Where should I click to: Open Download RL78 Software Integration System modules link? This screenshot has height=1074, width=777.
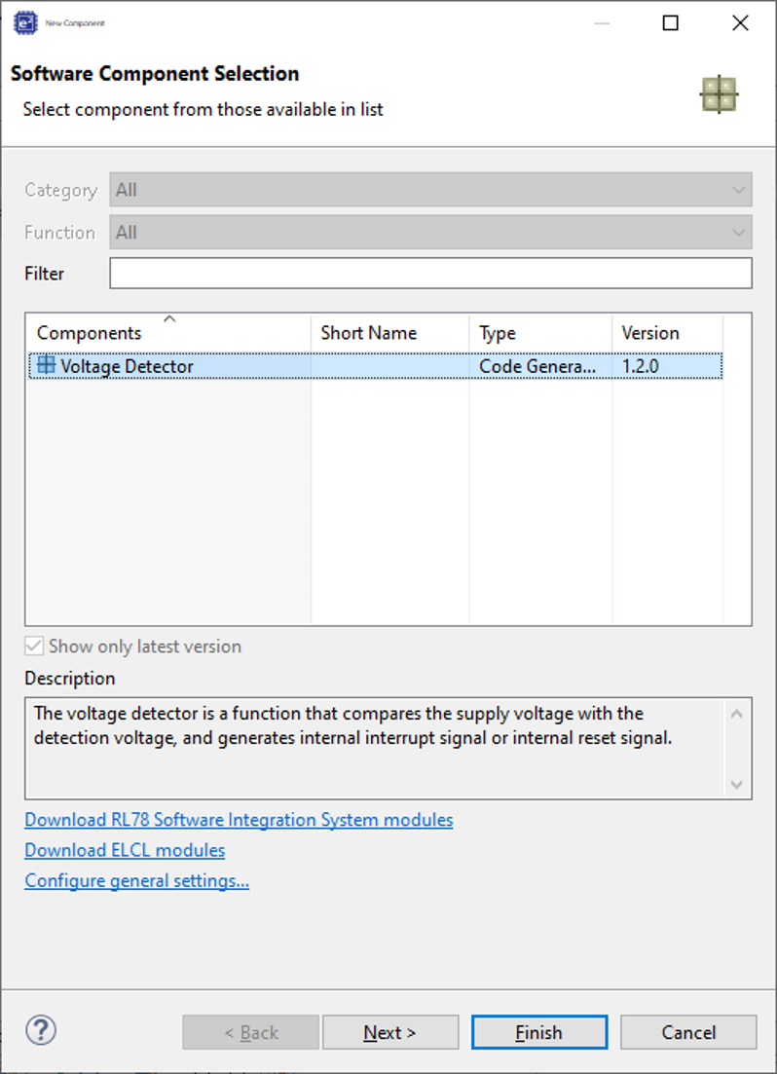tap(239, 820)
